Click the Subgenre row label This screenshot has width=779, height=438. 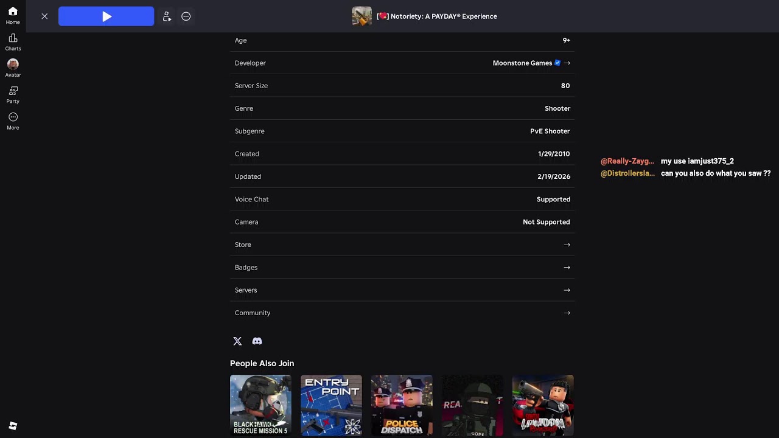point(250,131)
